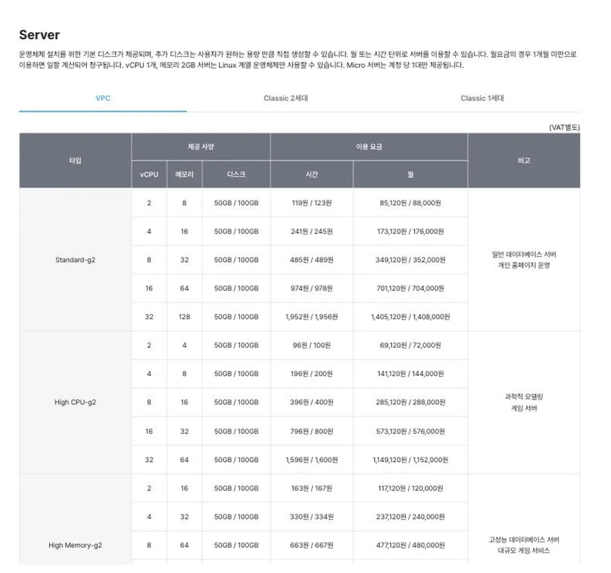The height and width of the screenshot is (573, 611).
Task: Select the Standard-g2 type cell
Action: pos(75,260)
